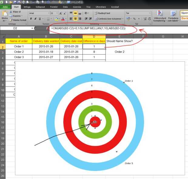This screenshot has width=188, height=179.
Task: Switch to the Visa tab
Action: click(88, 7)
